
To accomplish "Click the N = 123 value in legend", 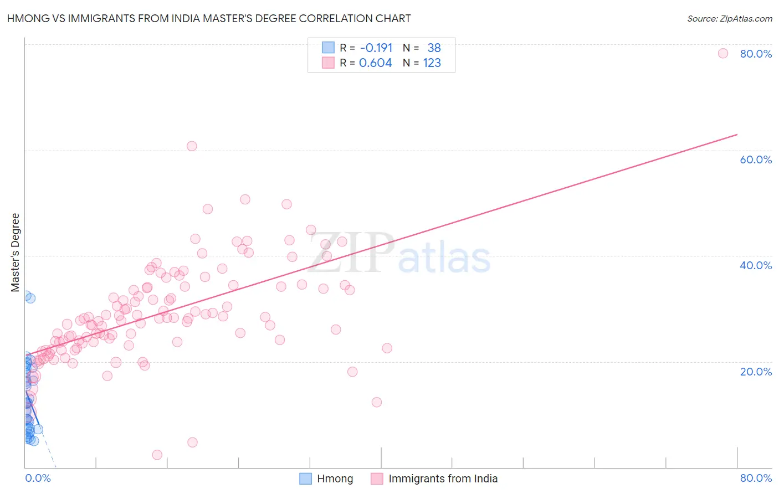I will (x=422, y=63).
